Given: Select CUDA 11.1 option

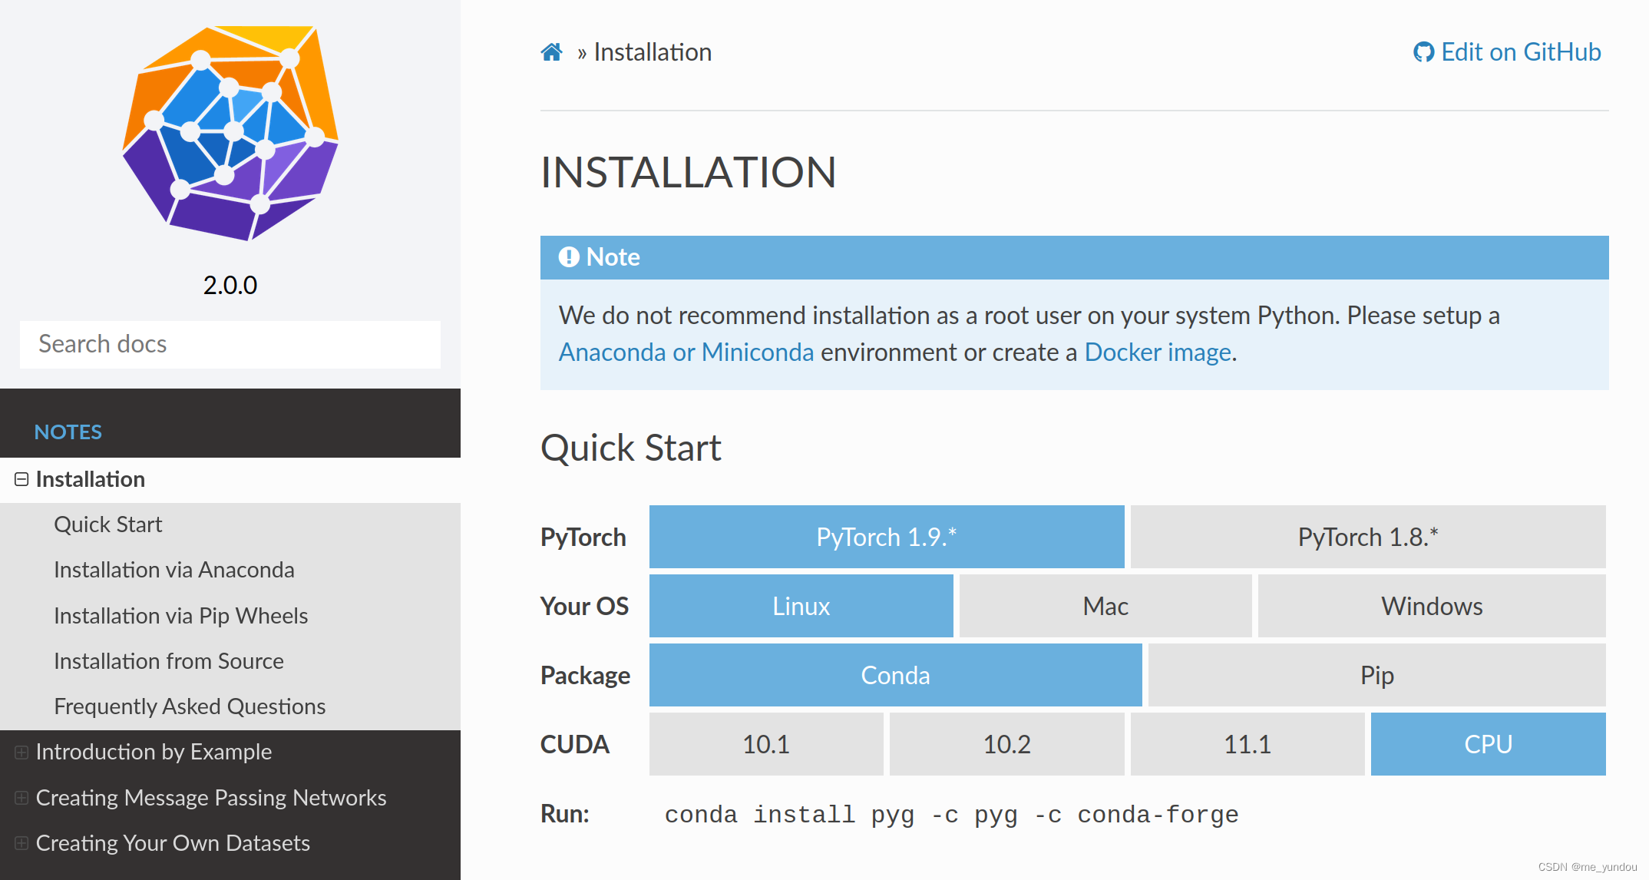Looking at the screenshot, I should coord(1247,744).
